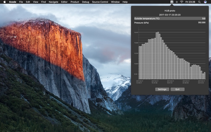Click the 2017-03-17 23:25:20 timestamp text
This screenshot has height=132, width=211.
tap(170, 15)
